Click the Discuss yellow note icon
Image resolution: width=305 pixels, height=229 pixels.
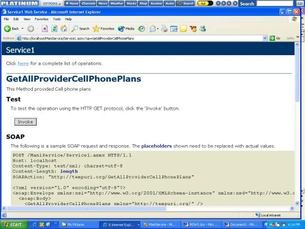point(183,29)
